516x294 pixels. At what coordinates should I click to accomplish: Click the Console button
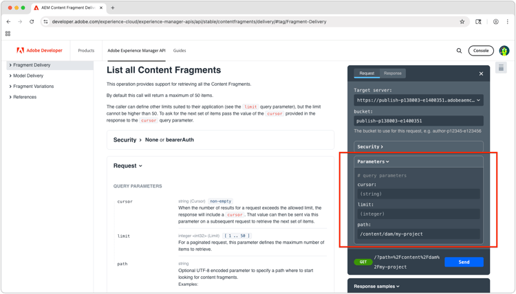tap(481, 51)
